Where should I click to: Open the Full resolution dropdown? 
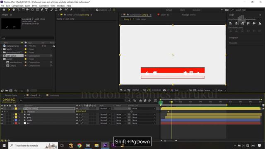[x=181, y=90]
